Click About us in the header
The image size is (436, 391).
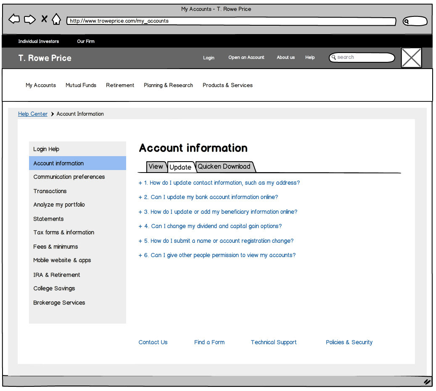[285, 57]
